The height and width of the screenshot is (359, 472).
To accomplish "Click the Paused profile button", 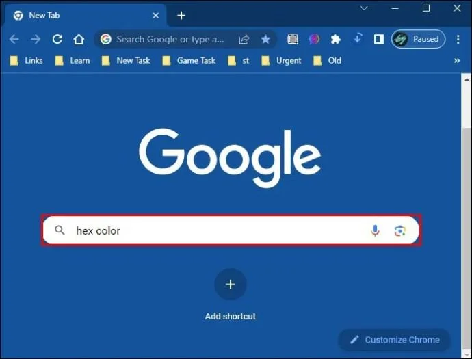I will tap(418, 39).
